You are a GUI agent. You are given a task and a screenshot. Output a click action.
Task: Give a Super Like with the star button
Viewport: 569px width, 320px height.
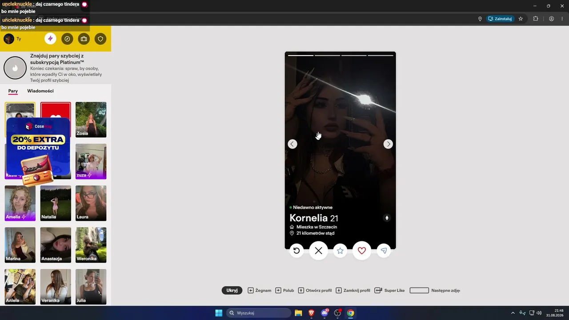coord(340,251)
